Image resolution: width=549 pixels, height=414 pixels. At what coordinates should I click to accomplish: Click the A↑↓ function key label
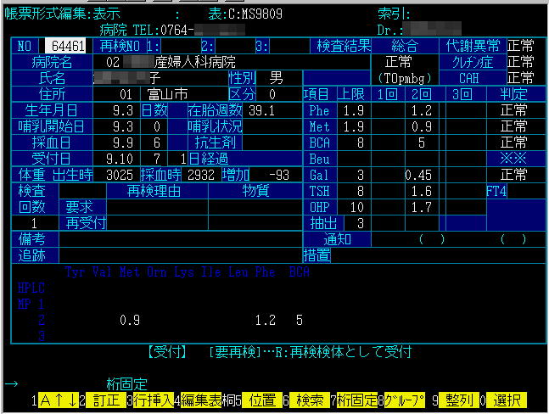coord(57,400)
